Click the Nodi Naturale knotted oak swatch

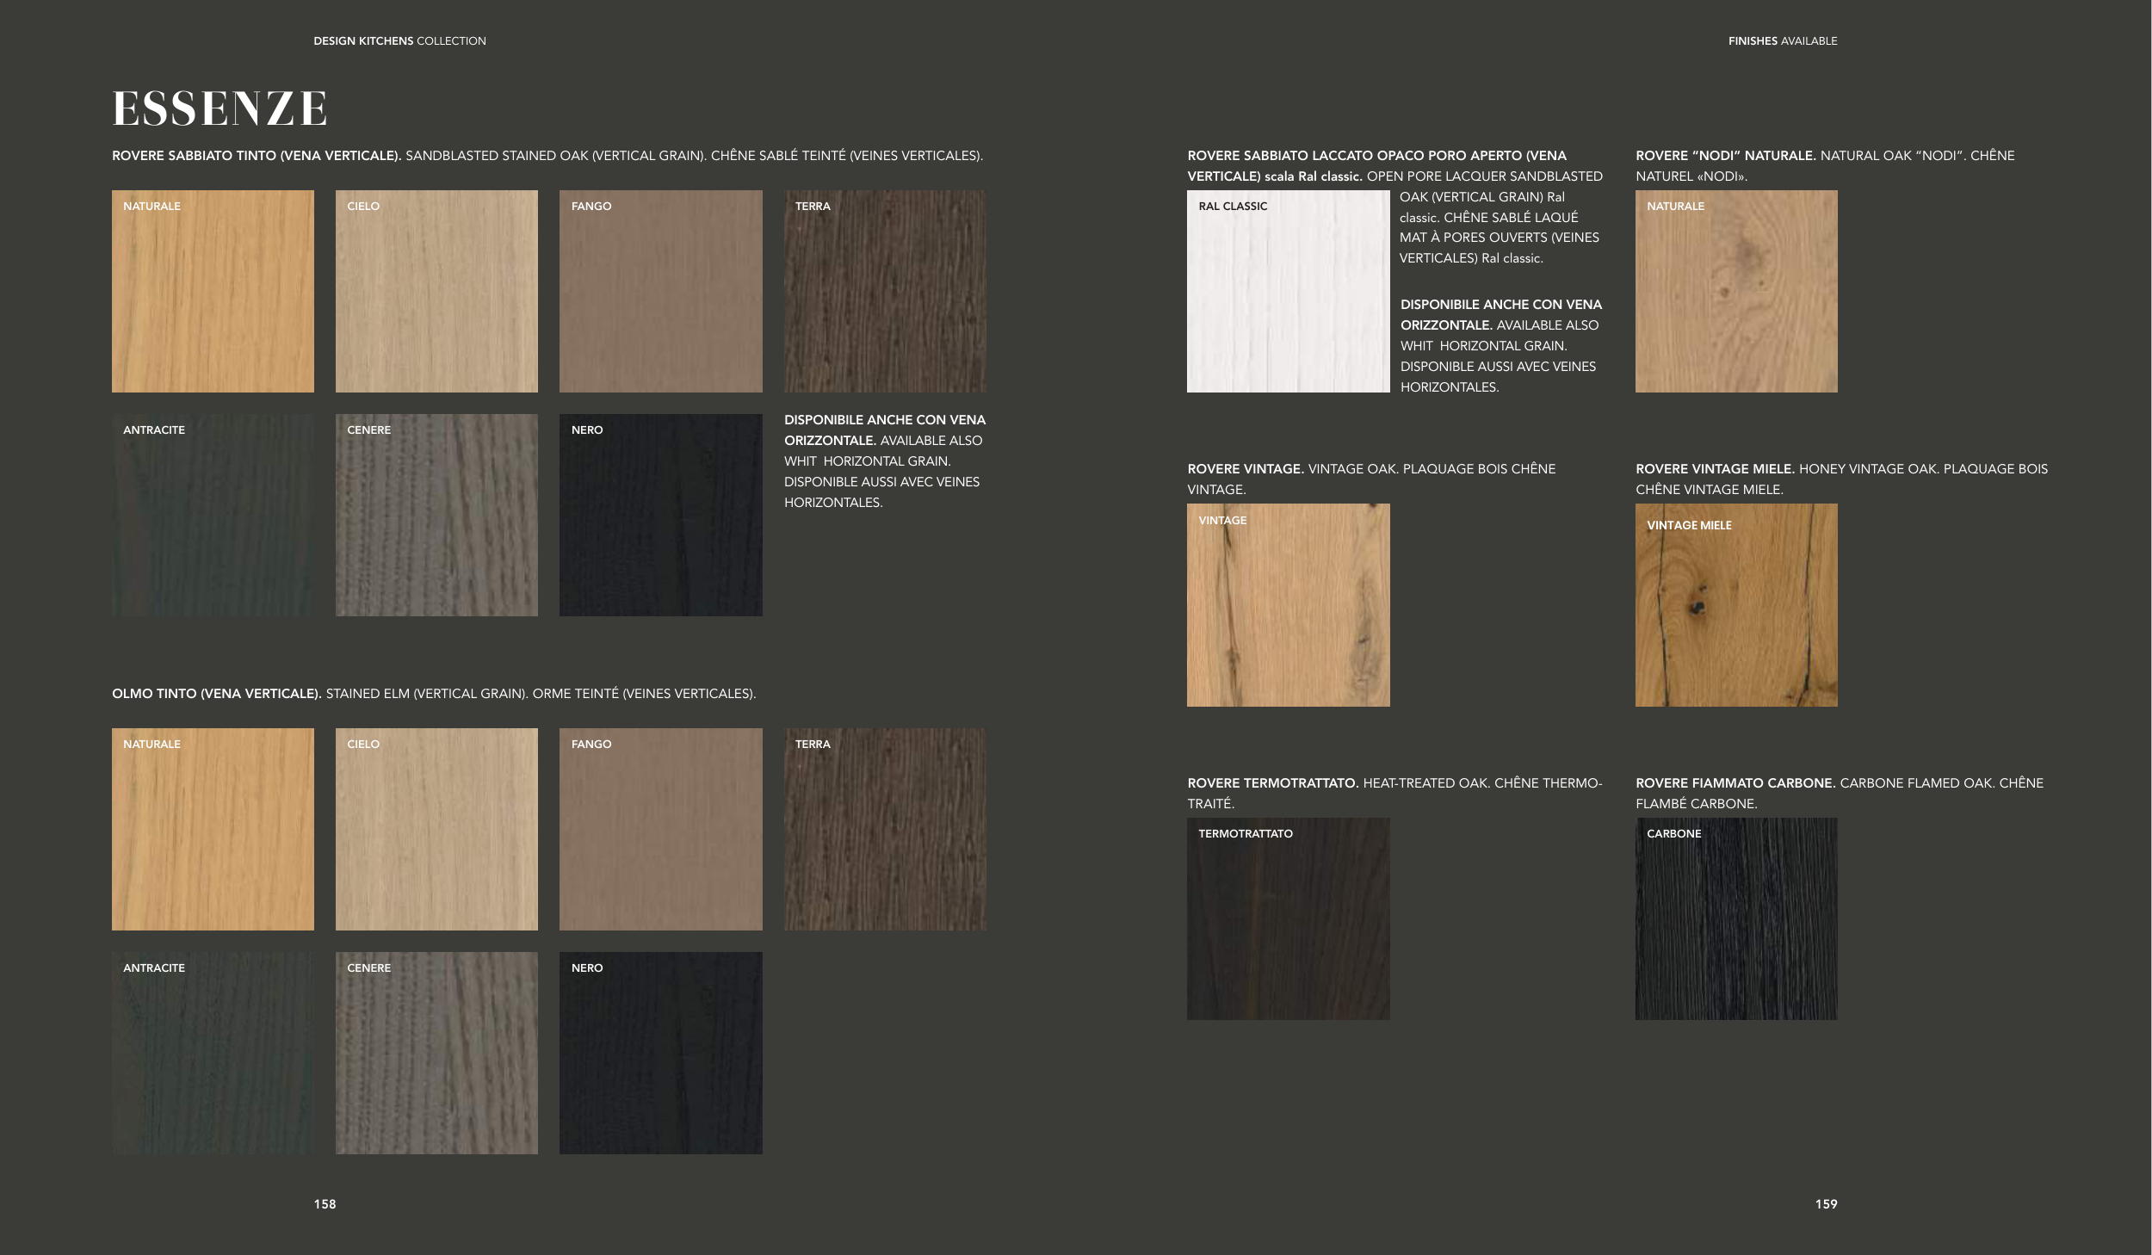click(x=1736, y=291)
